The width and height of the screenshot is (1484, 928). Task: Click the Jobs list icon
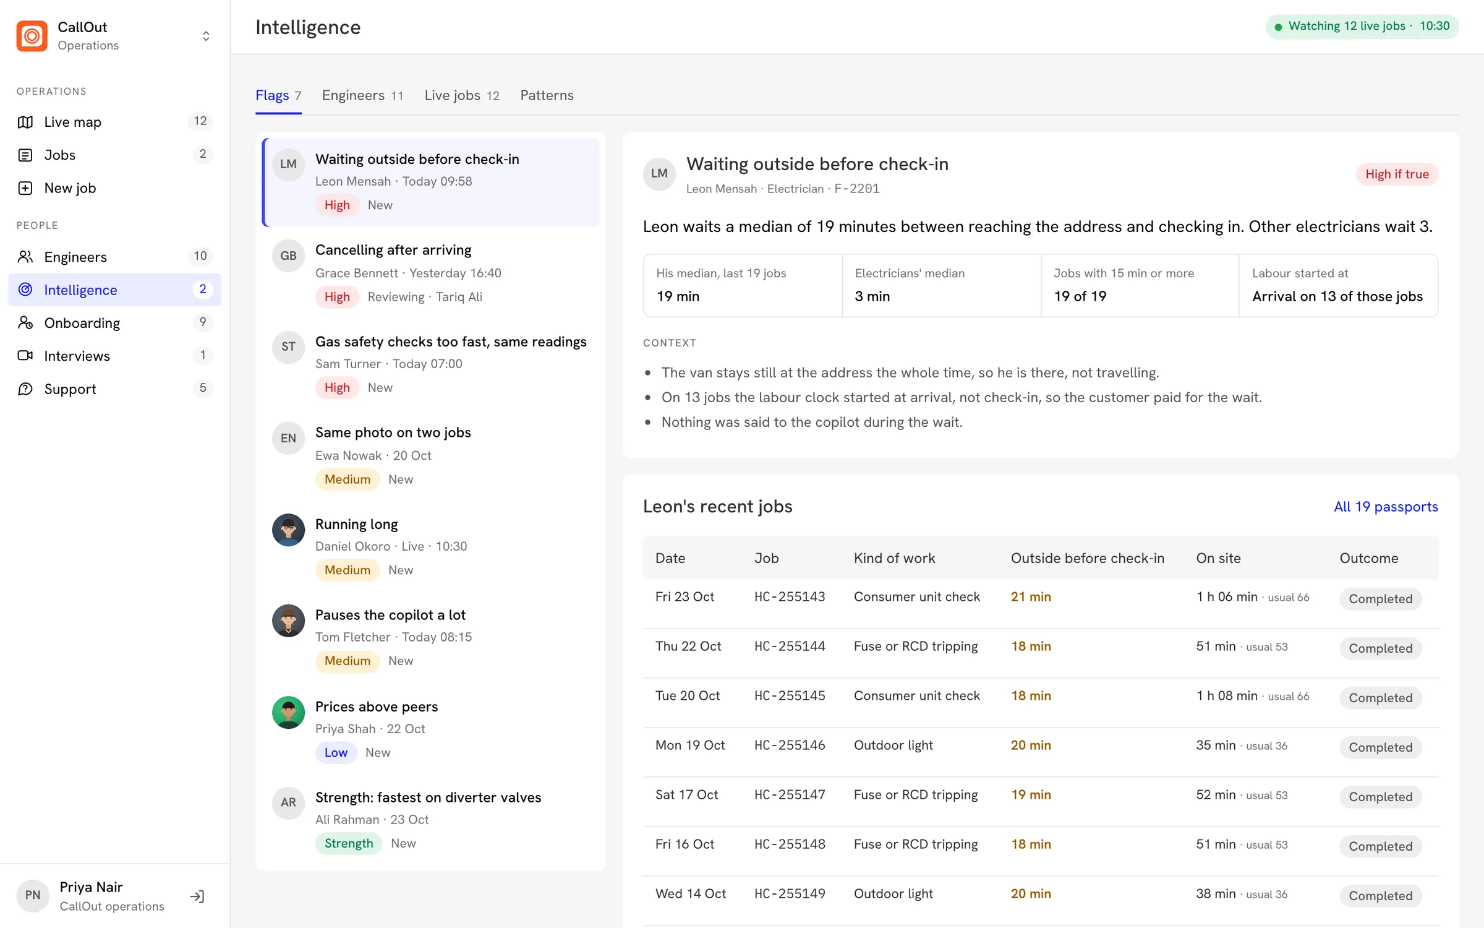pyautogui.click(x=25, y=155)
